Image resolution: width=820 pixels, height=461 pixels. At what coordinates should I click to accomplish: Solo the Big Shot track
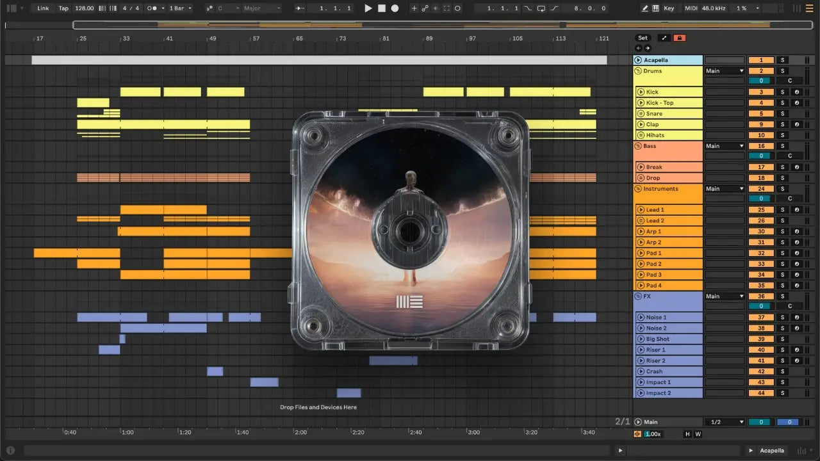point(782,339)
